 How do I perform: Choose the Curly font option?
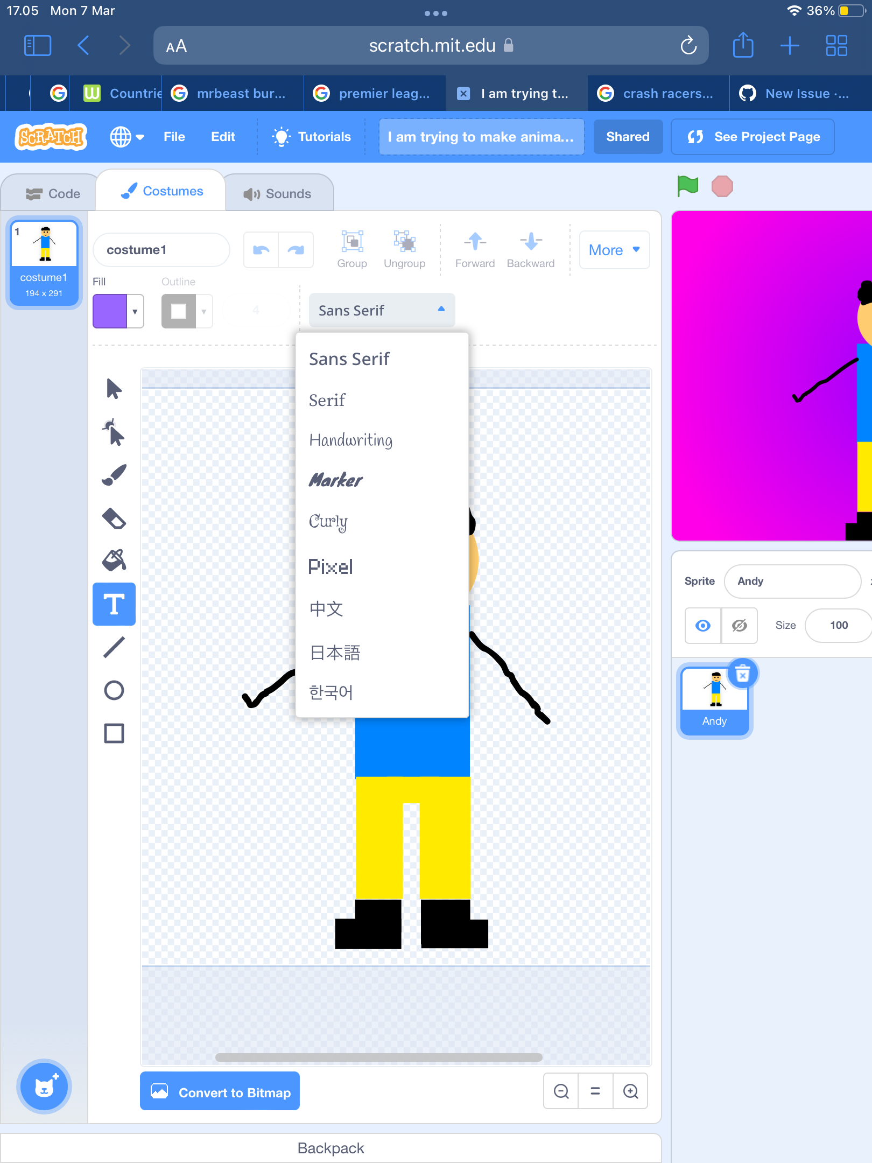(328, 521)
